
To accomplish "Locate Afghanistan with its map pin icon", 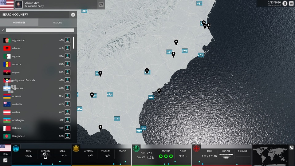I will coord(68,40).
